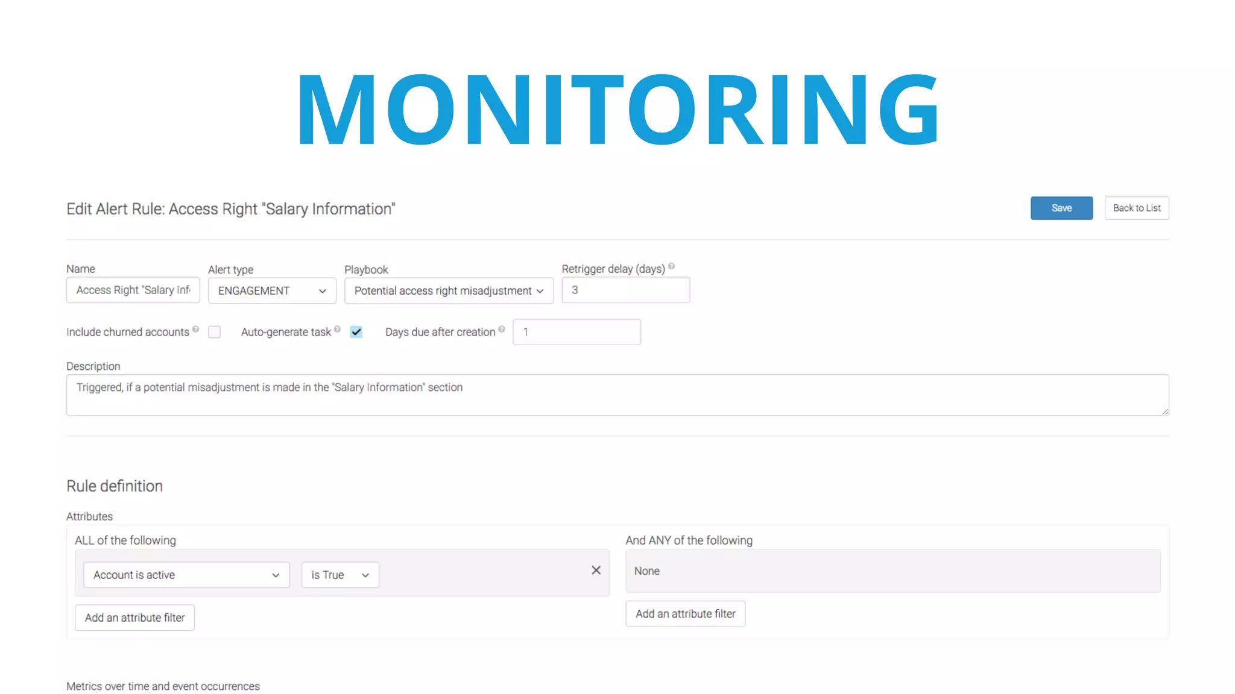Add an attribute filter under ALL

(134, 617)
